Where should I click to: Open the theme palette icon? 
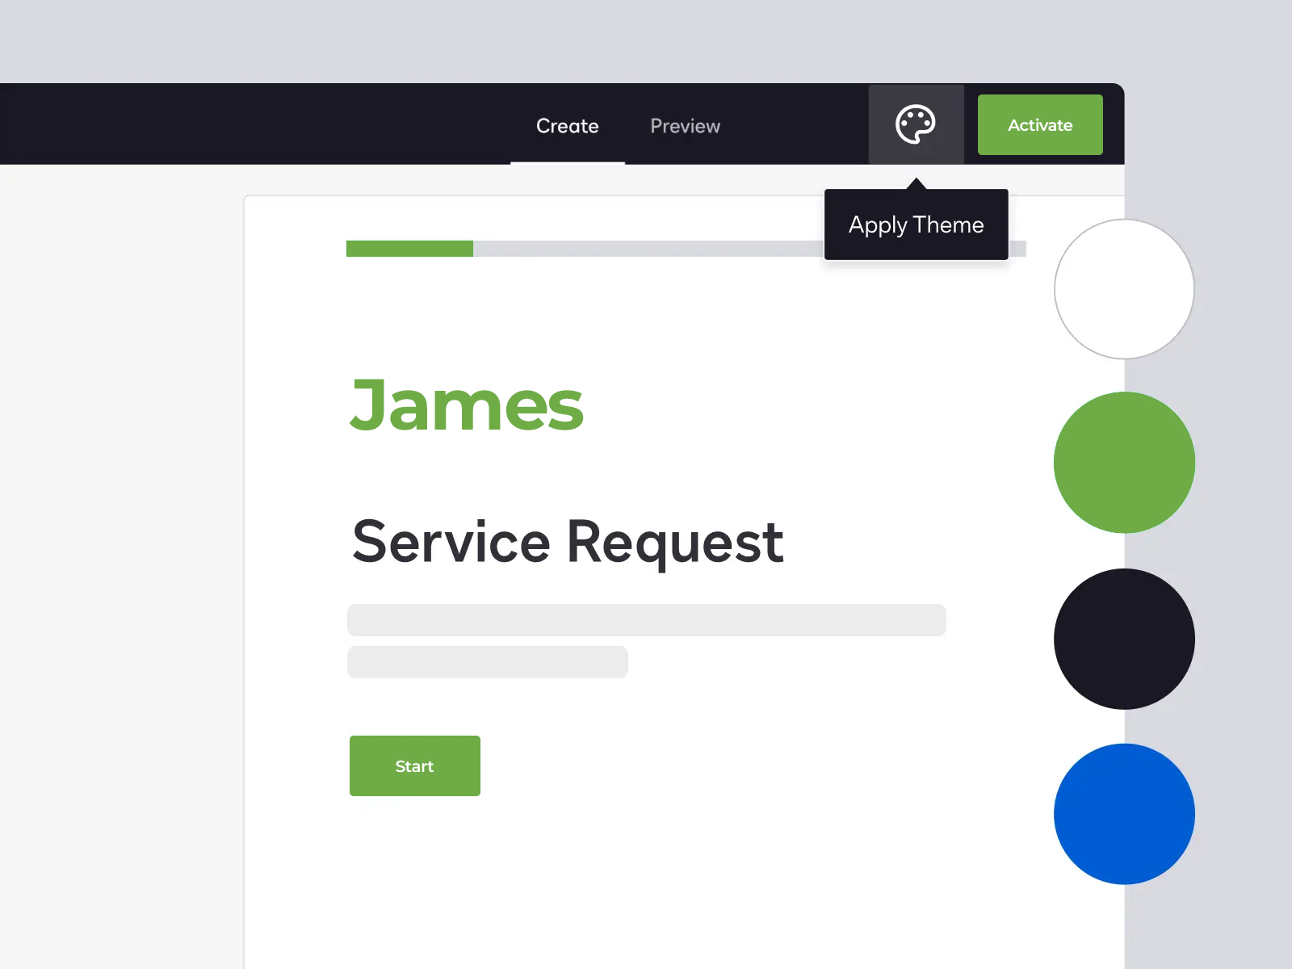[916, 125]
